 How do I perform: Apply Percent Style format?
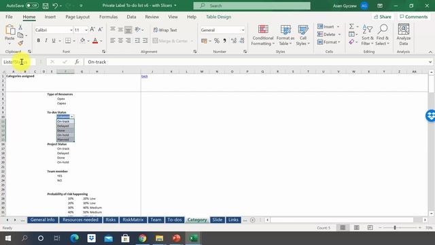[x=217, y=41]
